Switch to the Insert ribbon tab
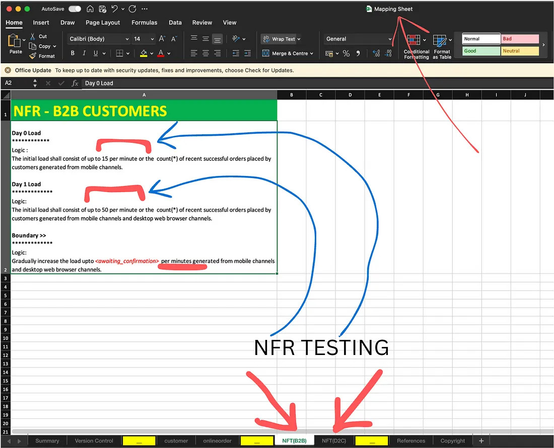 coord(41,23)
